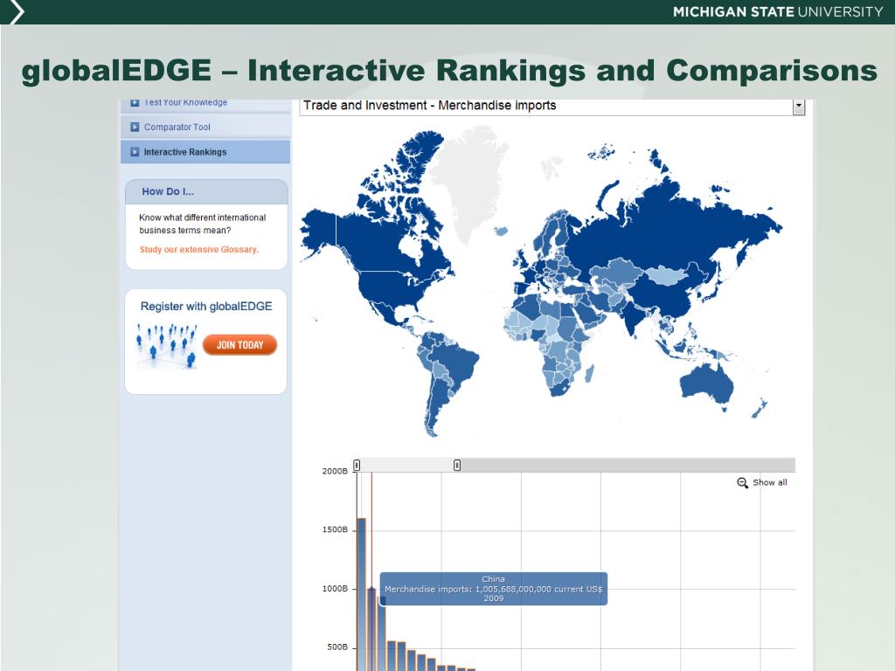Grab the left range slider handle above the chart

click(x=357, y=465)
